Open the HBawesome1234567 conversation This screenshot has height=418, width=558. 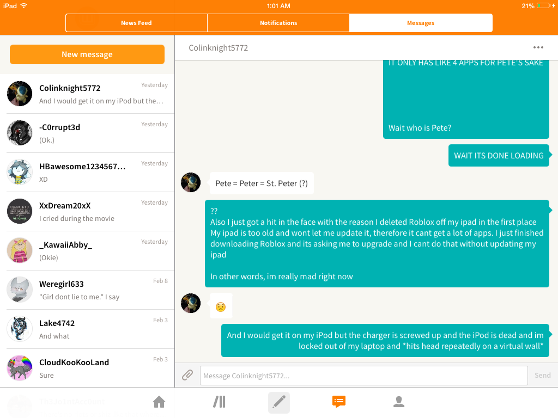click(x=87, y=173)
